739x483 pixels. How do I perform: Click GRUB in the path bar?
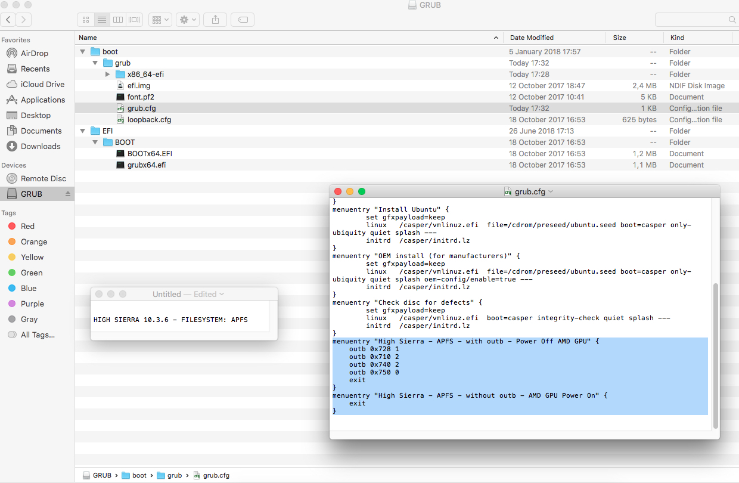[97, 475]
